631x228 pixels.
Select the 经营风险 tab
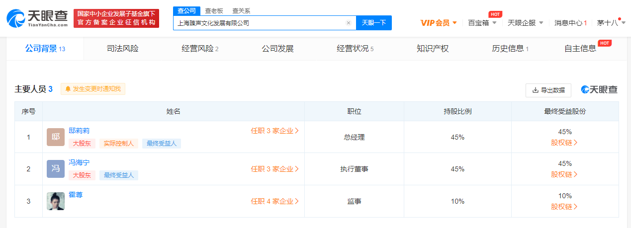[x=200, y=49]
